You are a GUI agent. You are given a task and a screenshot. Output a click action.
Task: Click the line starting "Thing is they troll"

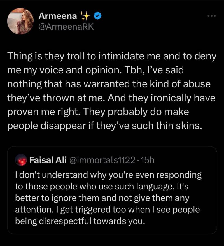coord(112,56)
